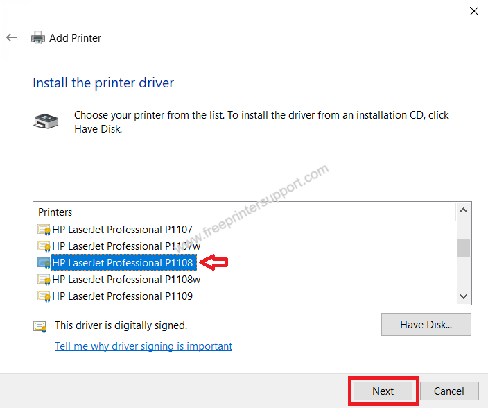Click the back arrow in Add Printer
The width and height of the screenshot is (488, 408).
[x=11, y=38]
